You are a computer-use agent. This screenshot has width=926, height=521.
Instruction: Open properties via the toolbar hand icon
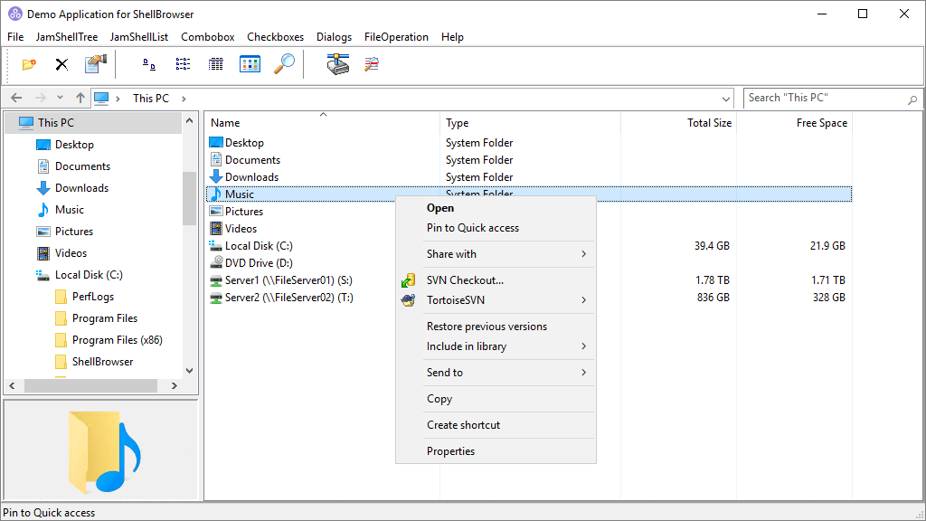click(x=95, y=64)
